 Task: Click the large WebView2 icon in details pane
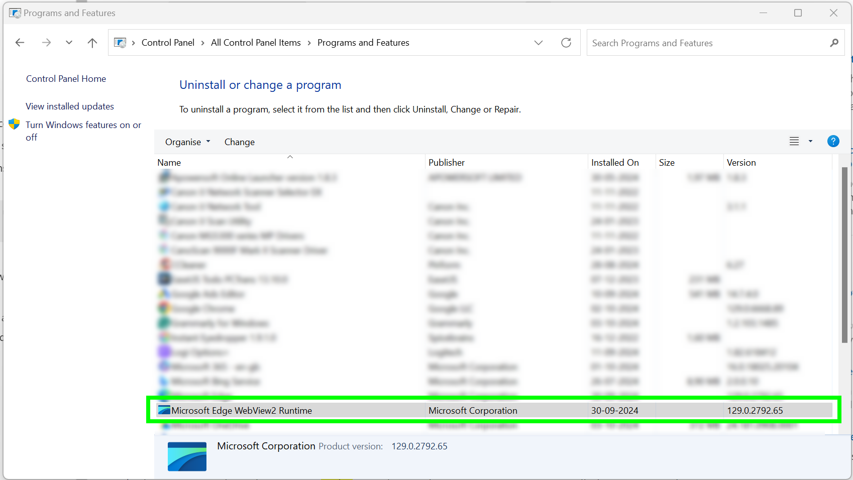[187, 456]
